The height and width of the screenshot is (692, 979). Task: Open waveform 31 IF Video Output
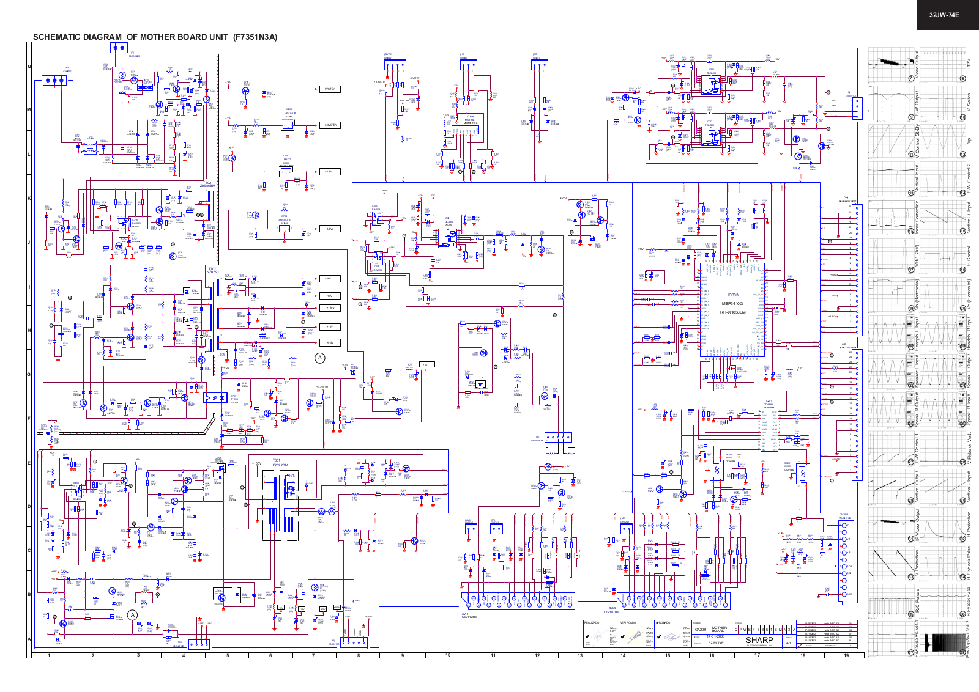892,525
